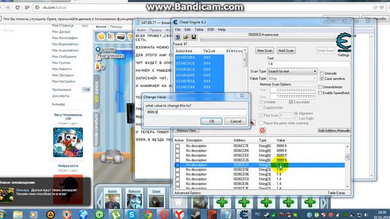The width and height of the screenshot is (390, 219).
Task: Click Add Address Manually button
Action: click(334, 130)
